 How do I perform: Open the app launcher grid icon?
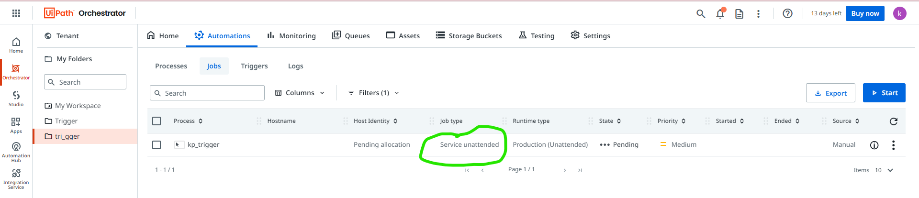point(16,13)
